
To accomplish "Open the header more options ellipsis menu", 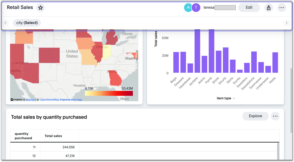I will [x=281, y=8].
